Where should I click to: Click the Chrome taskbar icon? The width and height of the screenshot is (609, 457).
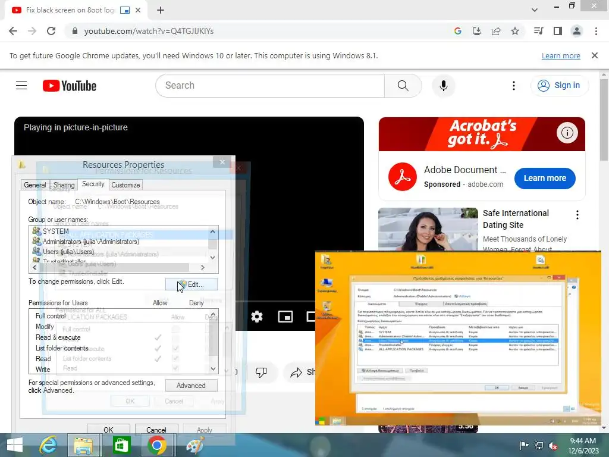coord(157,445)
